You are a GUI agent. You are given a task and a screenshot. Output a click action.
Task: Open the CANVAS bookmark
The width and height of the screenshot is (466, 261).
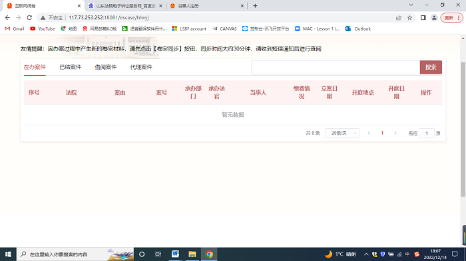point(224,29)
